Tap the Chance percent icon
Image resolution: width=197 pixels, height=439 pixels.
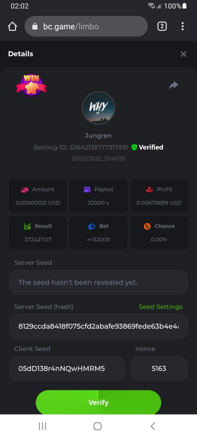click(147, 226)
